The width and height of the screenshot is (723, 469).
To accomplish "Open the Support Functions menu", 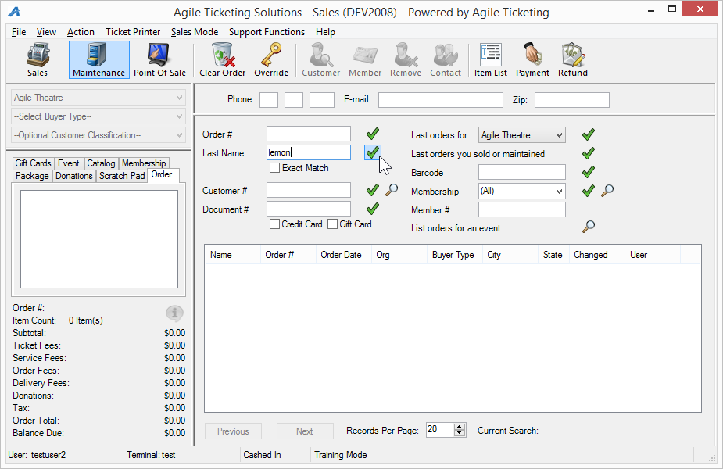I will click(267, 32).
